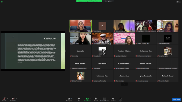Show next page of gallery participants
Screen dimensions: 182x102
[x=124, y=84]
